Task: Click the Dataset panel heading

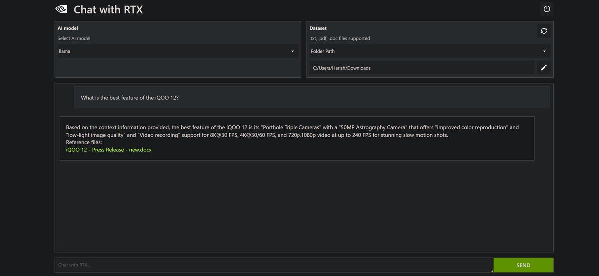Action: point(318,28)
